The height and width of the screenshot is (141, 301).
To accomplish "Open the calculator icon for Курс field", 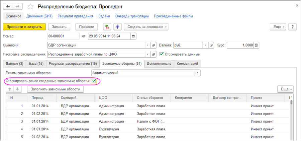I will pos(257,45).
